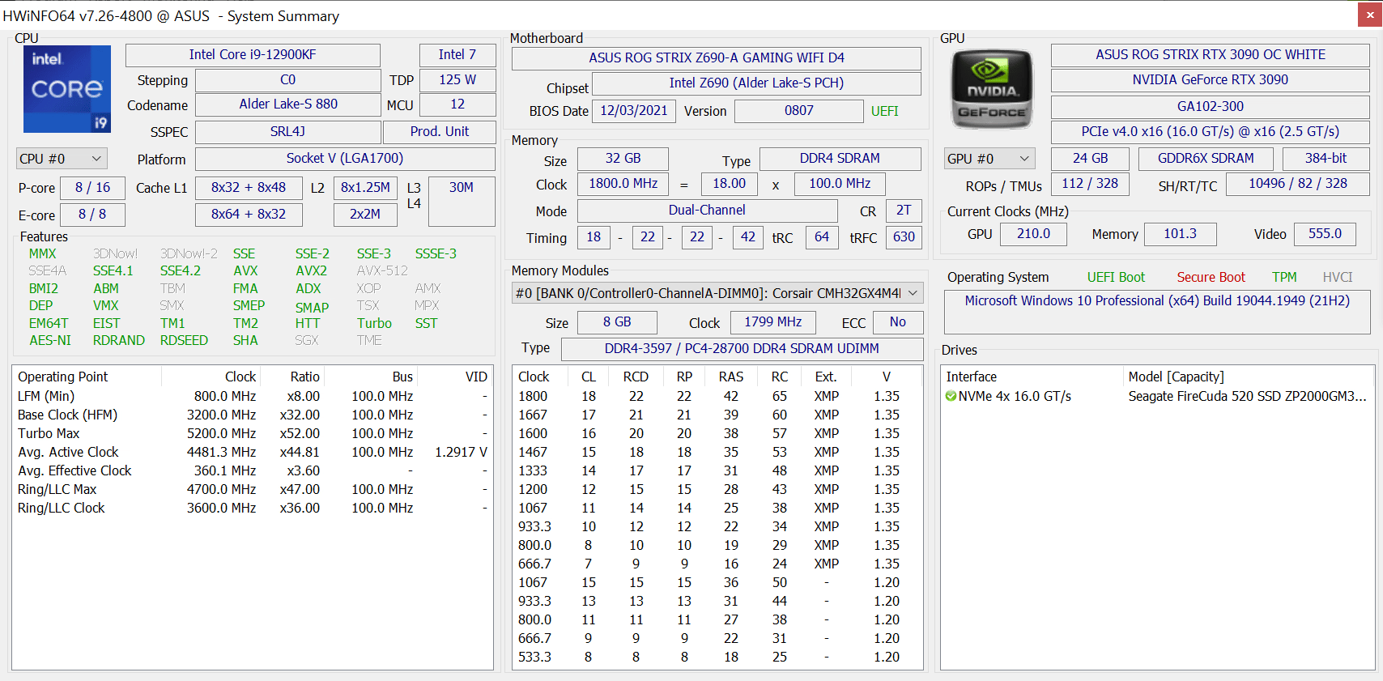
Task: Select the C0 stepping field
Action: (287, 80)
